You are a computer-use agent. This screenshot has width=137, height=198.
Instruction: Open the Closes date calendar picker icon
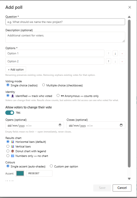point(121,125)
